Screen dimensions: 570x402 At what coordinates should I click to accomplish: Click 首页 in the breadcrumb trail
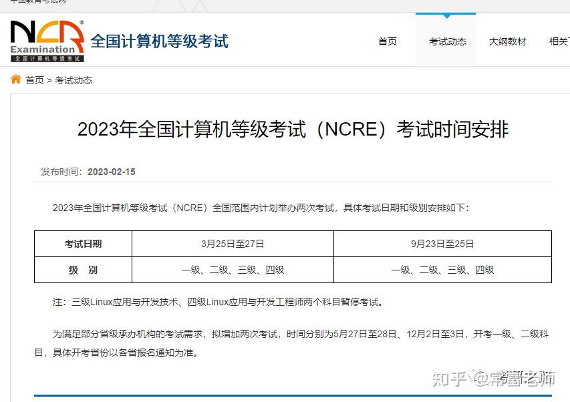pos(33,80)
